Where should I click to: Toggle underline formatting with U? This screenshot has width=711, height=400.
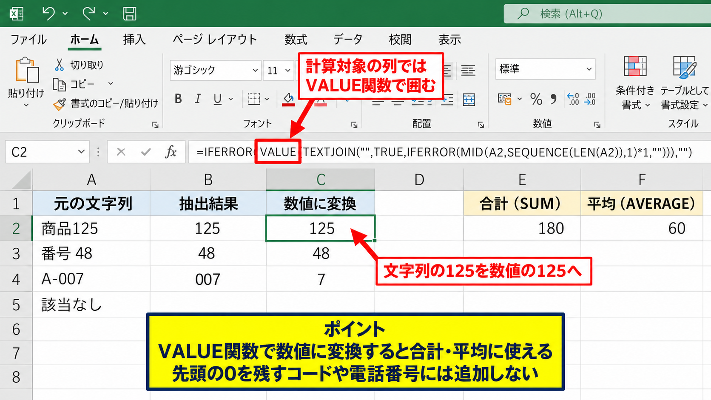tap(217, 99)
